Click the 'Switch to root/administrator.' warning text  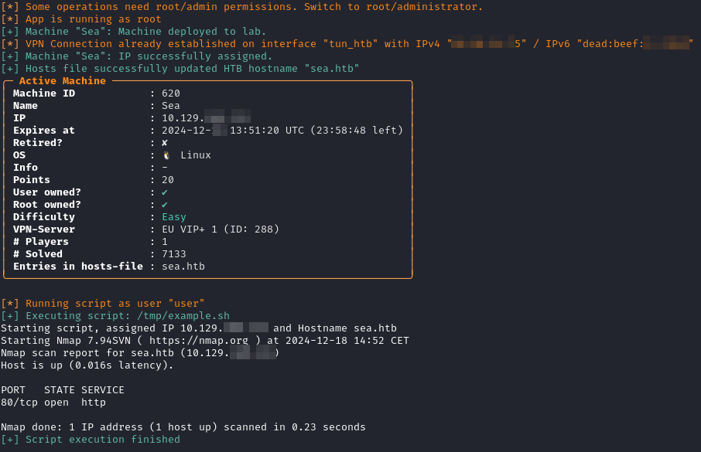(393, 7)
